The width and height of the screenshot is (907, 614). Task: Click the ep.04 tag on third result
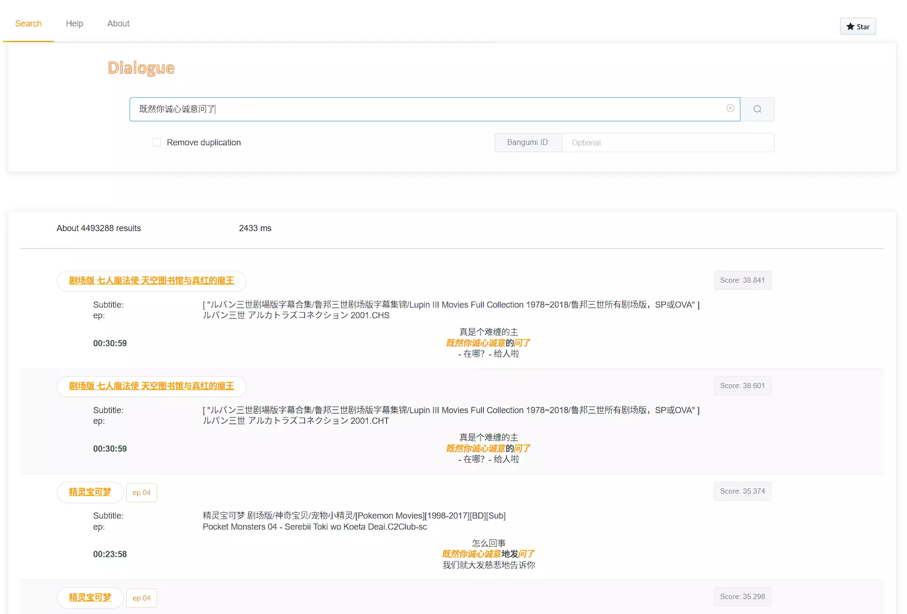142,493
